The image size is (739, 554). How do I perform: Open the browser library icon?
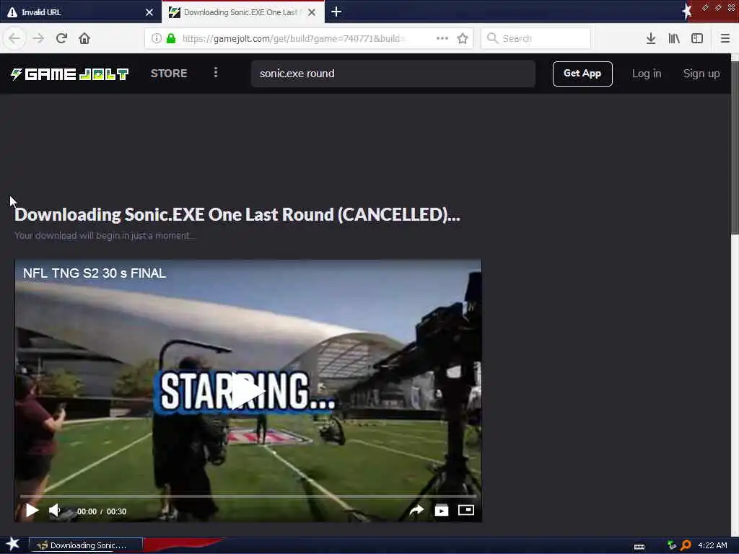pyautogui.click(x=674, y=38)
